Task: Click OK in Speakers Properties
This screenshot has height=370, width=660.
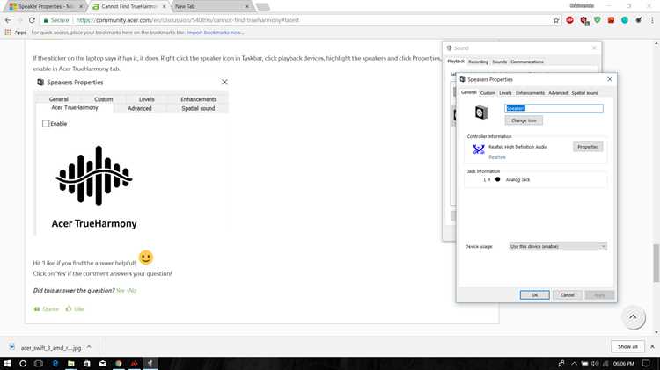Action: (x=534, y=295)
